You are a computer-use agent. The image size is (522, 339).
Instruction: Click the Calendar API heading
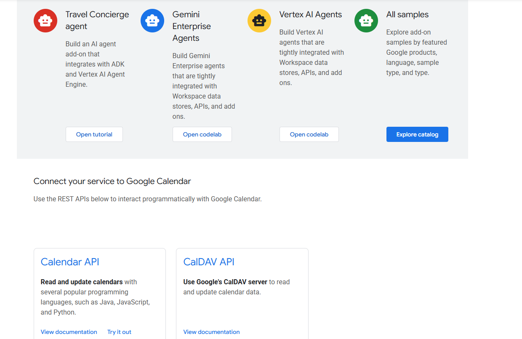click(70, 262)
